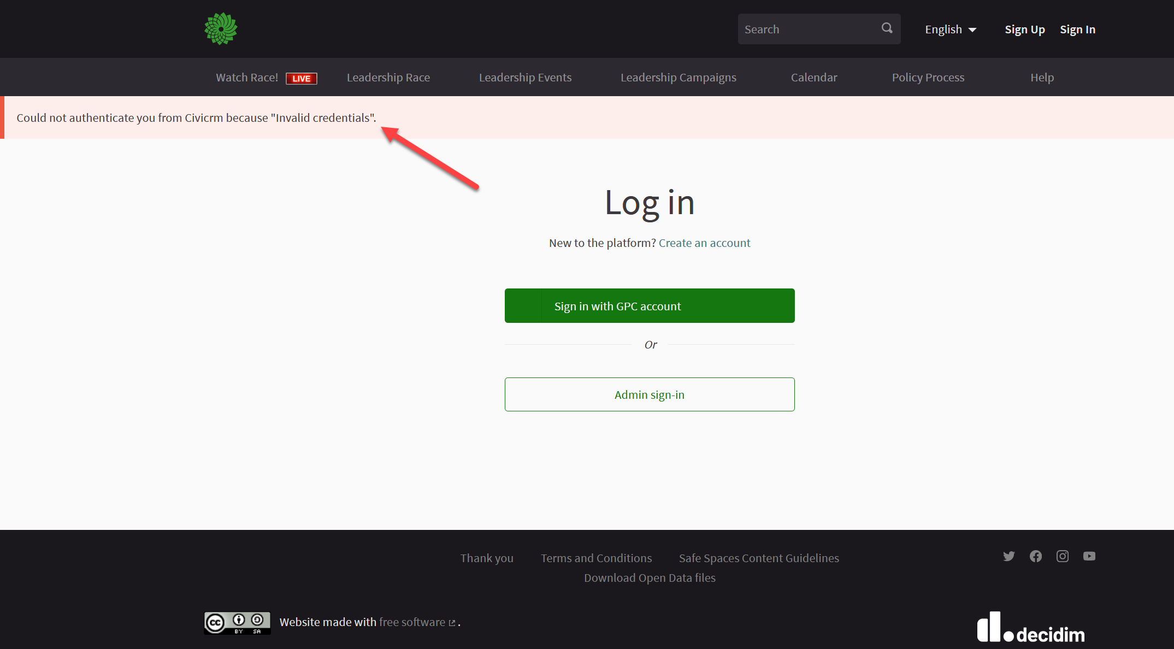This screenshot has height=649, width=1174.
Task: Click the red LIVE badge next to Watch Race!
Action: (301, 78)
